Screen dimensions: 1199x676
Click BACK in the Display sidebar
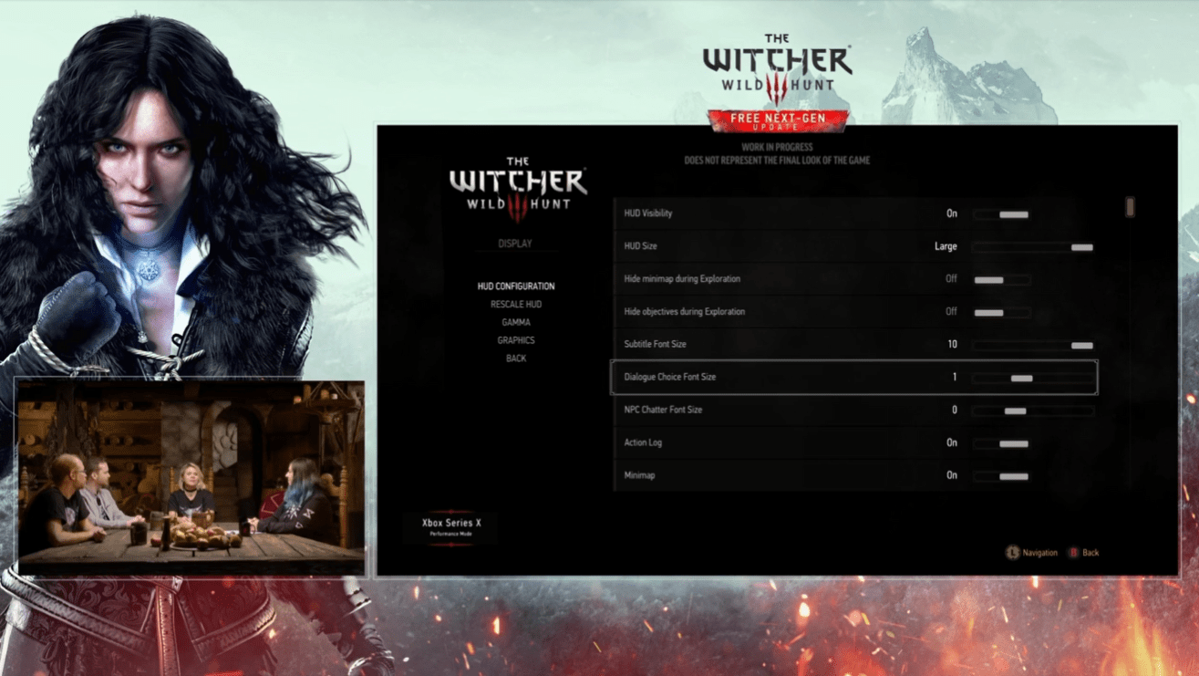click(x=515, y=358)
